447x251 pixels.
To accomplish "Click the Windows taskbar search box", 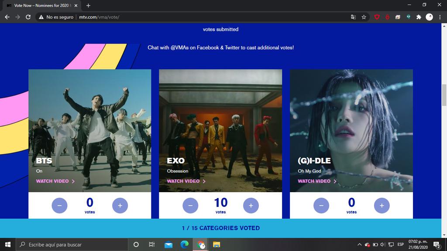I will (x=72, y=244).
